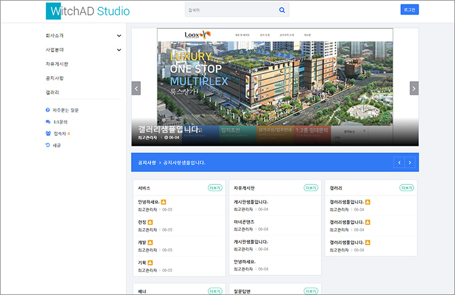This screenshot has height=295, width=455.
Task: Open the 갤러리샘플입니다 caption on the slide
Action: point(168,129)
